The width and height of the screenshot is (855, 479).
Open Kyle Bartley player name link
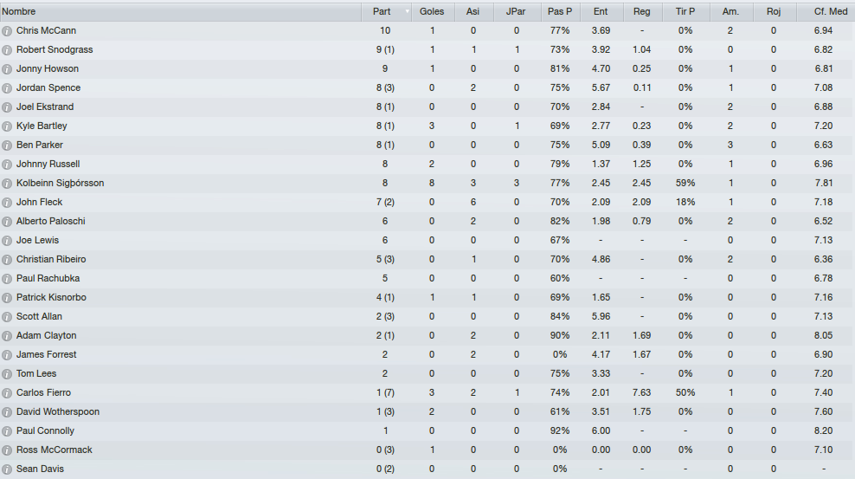[x=42, y=126]
